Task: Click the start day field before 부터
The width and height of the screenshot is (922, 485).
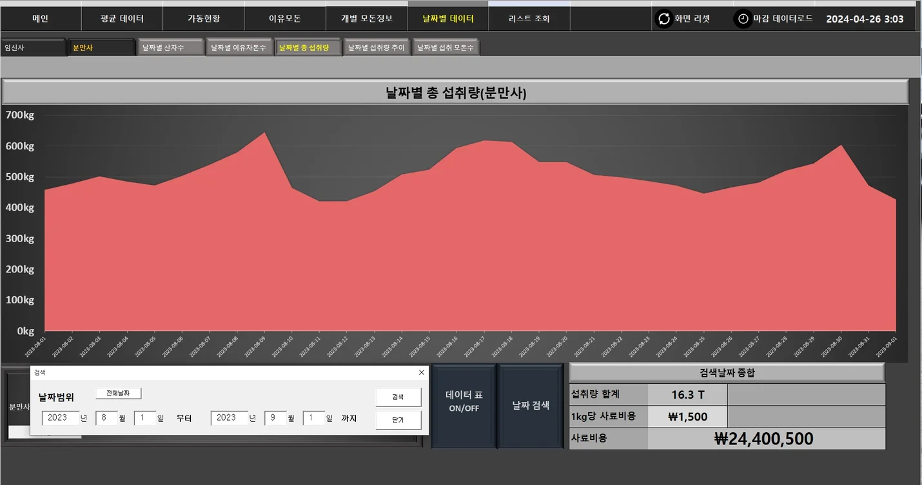Action: 145,418
